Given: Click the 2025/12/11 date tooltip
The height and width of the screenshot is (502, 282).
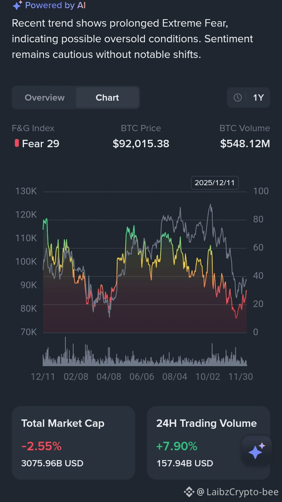Looking at the screenshot, I should (x=215, y=183).
